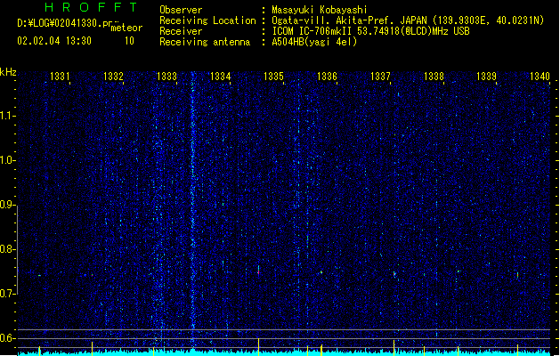Click the yellow echo marker before the 1331 tick
The width and height of the screenshot is (560, 356).
pyautogui.click(x=40, y=349)
